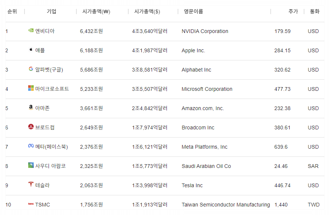This screenshot has width=330, height=215.
Task: Click the Saudi Aramco logo icon
Action: click(31, 165)
